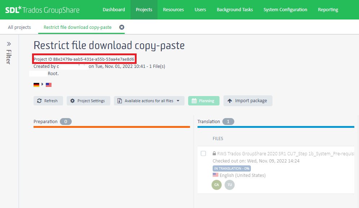359x208 pixels.
Task: Open Background Tasks page
Action: [x=235, y=10]
